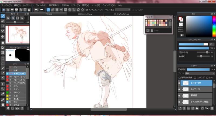The image size is (216, 116).
Task: Enable the soft edge checkbox
Action: (x=133, y=10)
